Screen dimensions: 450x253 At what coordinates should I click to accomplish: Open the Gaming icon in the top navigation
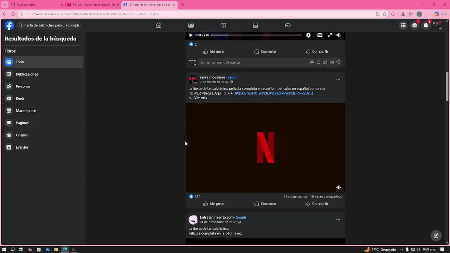coord(288,25)
